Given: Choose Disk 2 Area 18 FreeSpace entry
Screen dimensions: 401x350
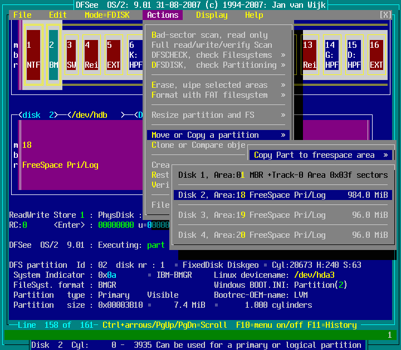Looking at the screenshot, I should click(283, 195).
